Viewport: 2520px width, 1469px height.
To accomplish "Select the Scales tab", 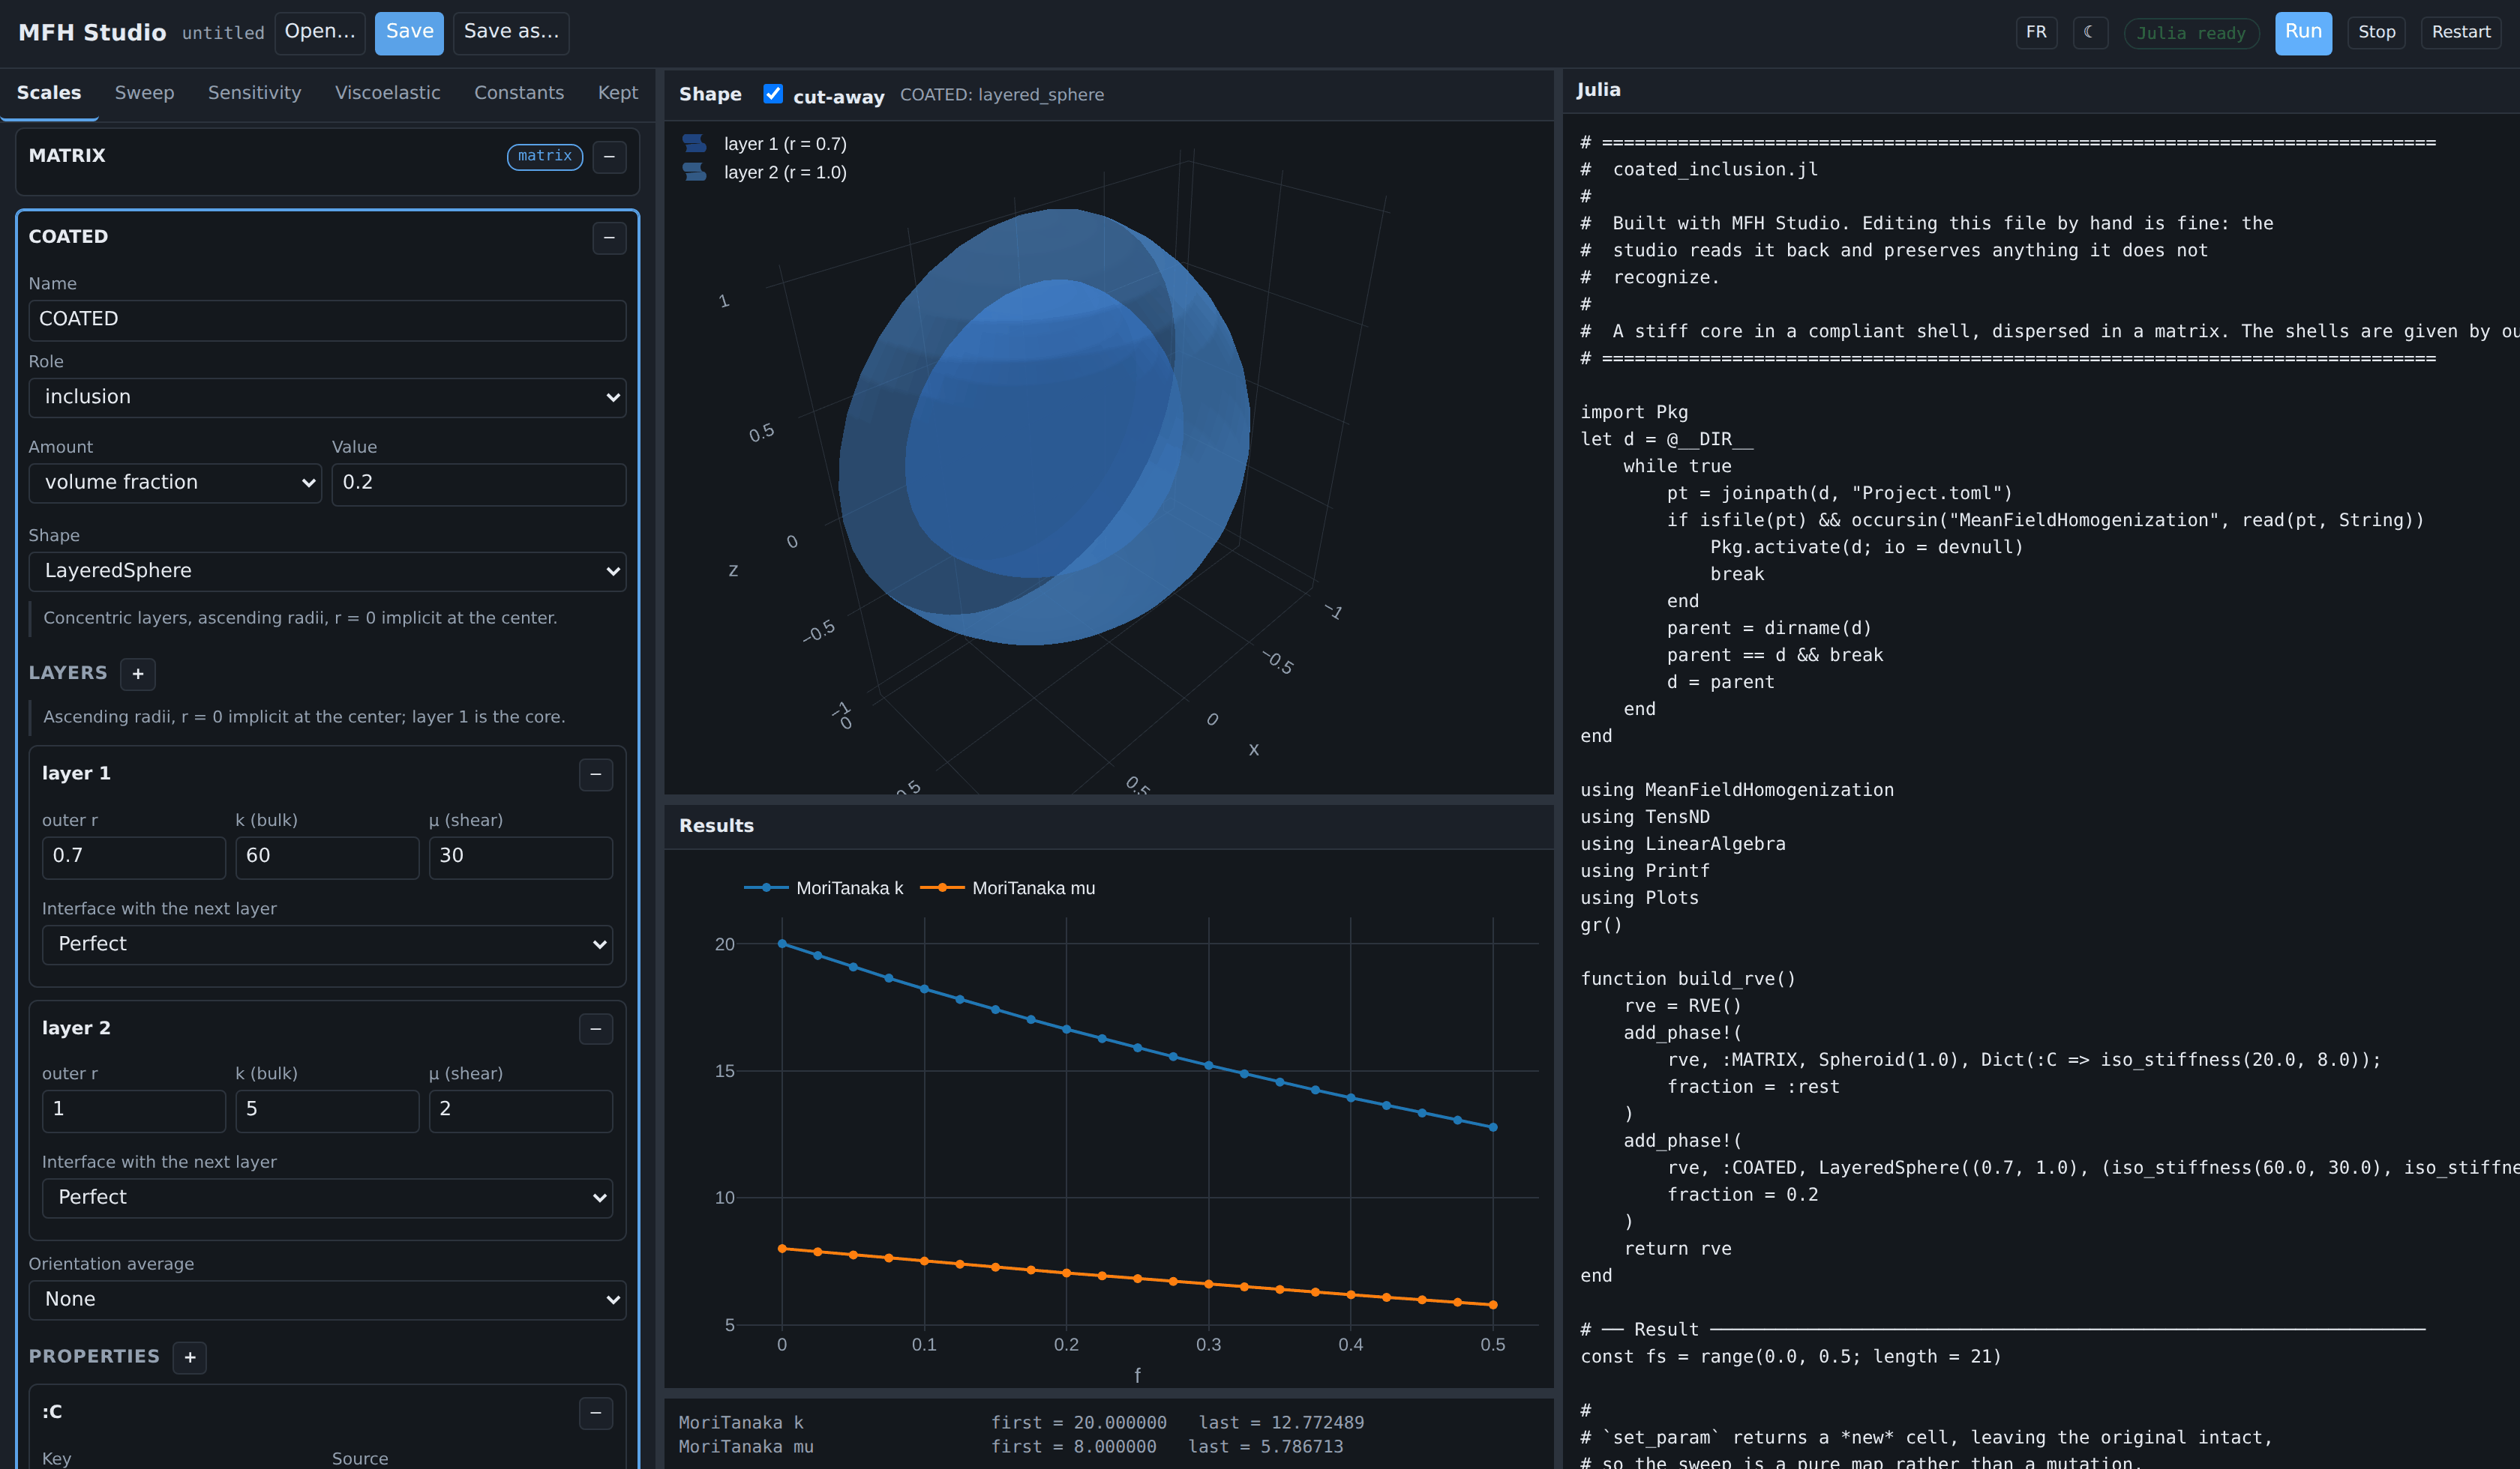I will 49,93.
